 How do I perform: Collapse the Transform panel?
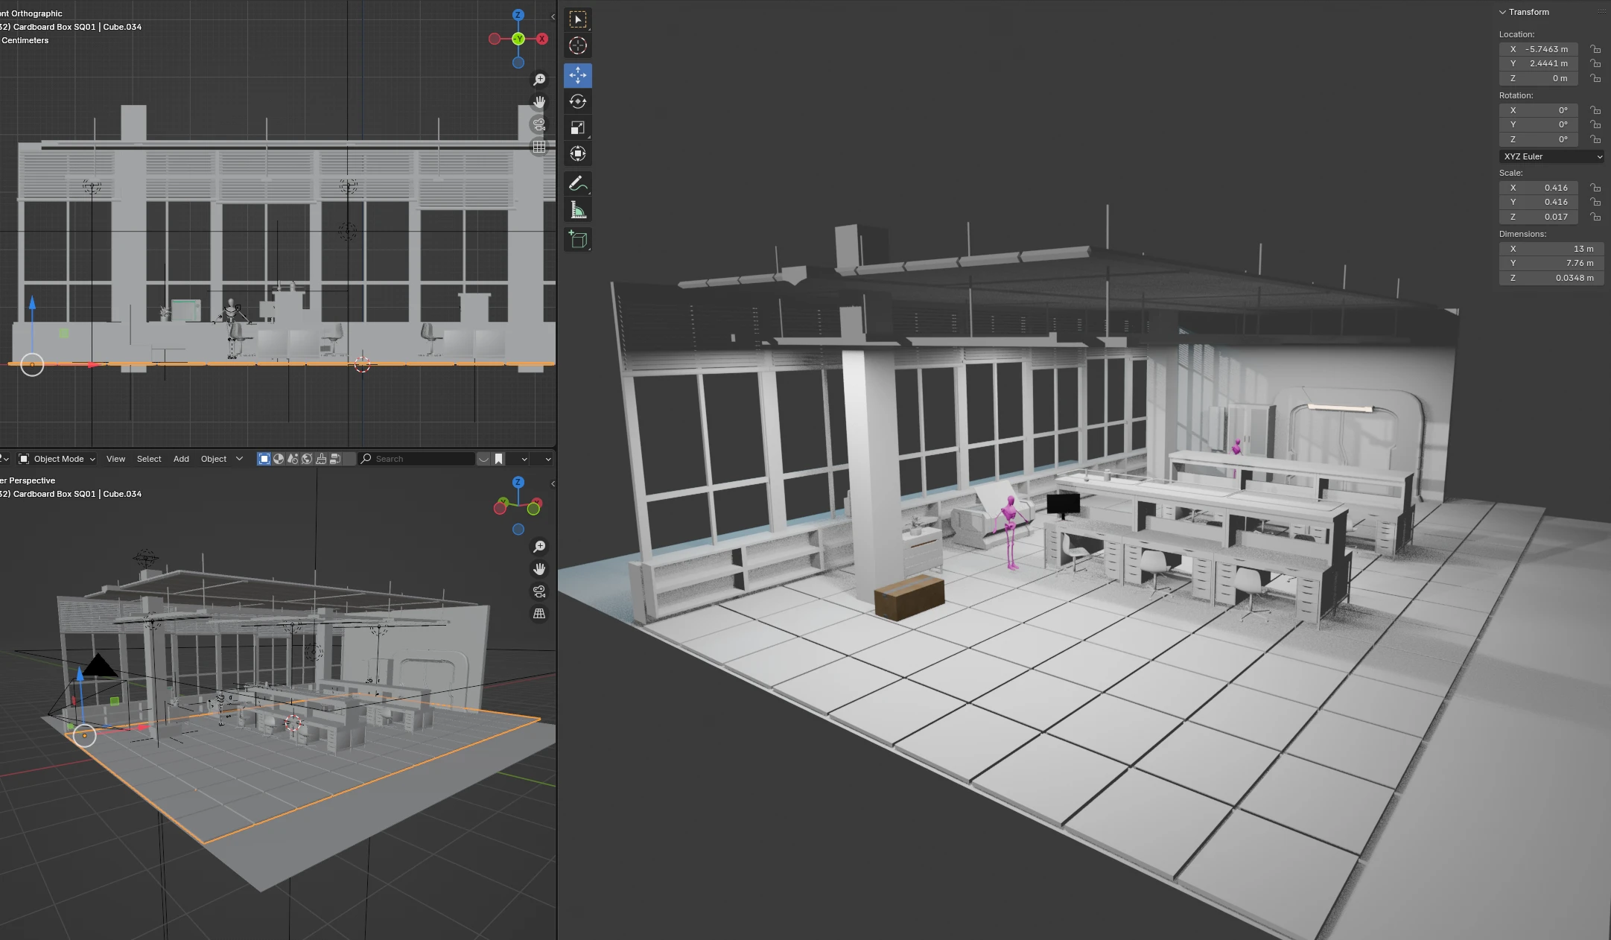point(1503,12)
